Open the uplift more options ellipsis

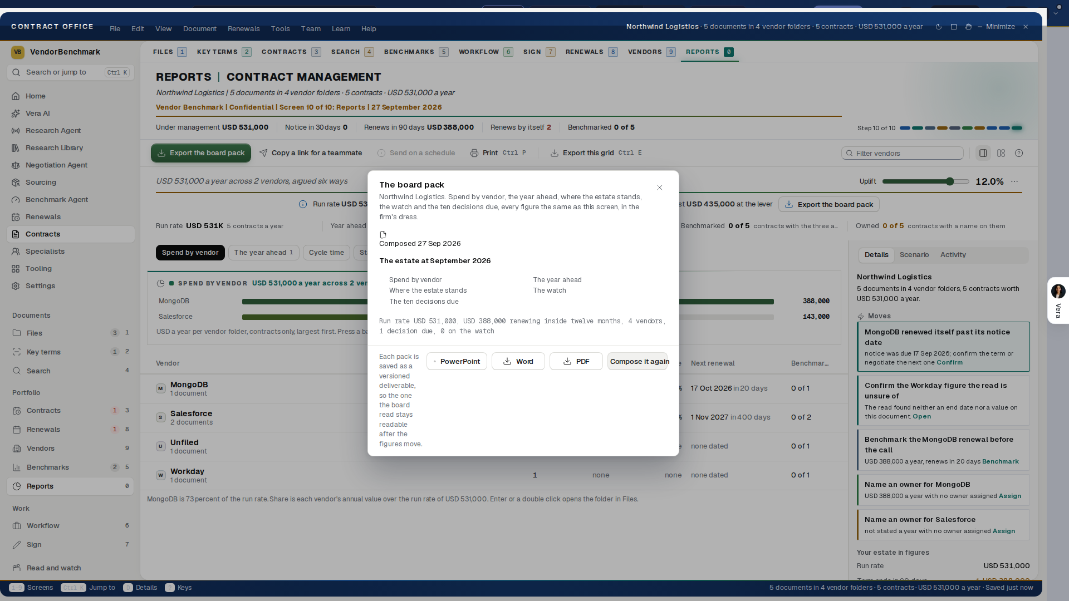pos(1014,181)
